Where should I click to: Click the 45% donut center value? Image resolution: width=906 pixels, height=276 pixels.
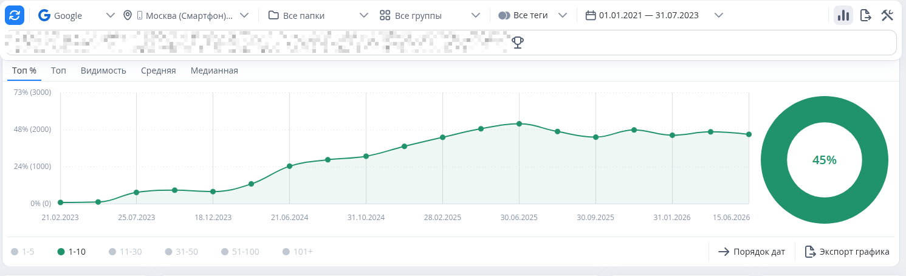click(825, 160)
